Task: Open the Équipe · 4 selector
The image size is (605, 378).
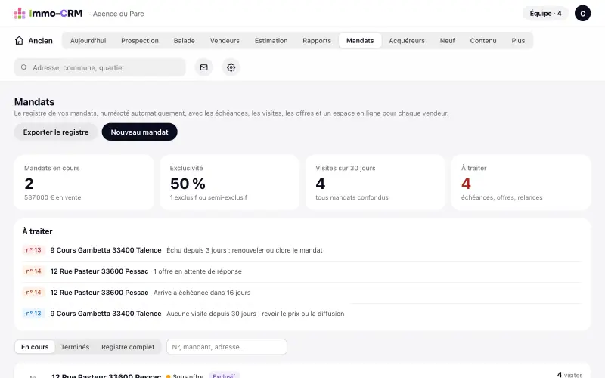Action: [x=545, y=14]
